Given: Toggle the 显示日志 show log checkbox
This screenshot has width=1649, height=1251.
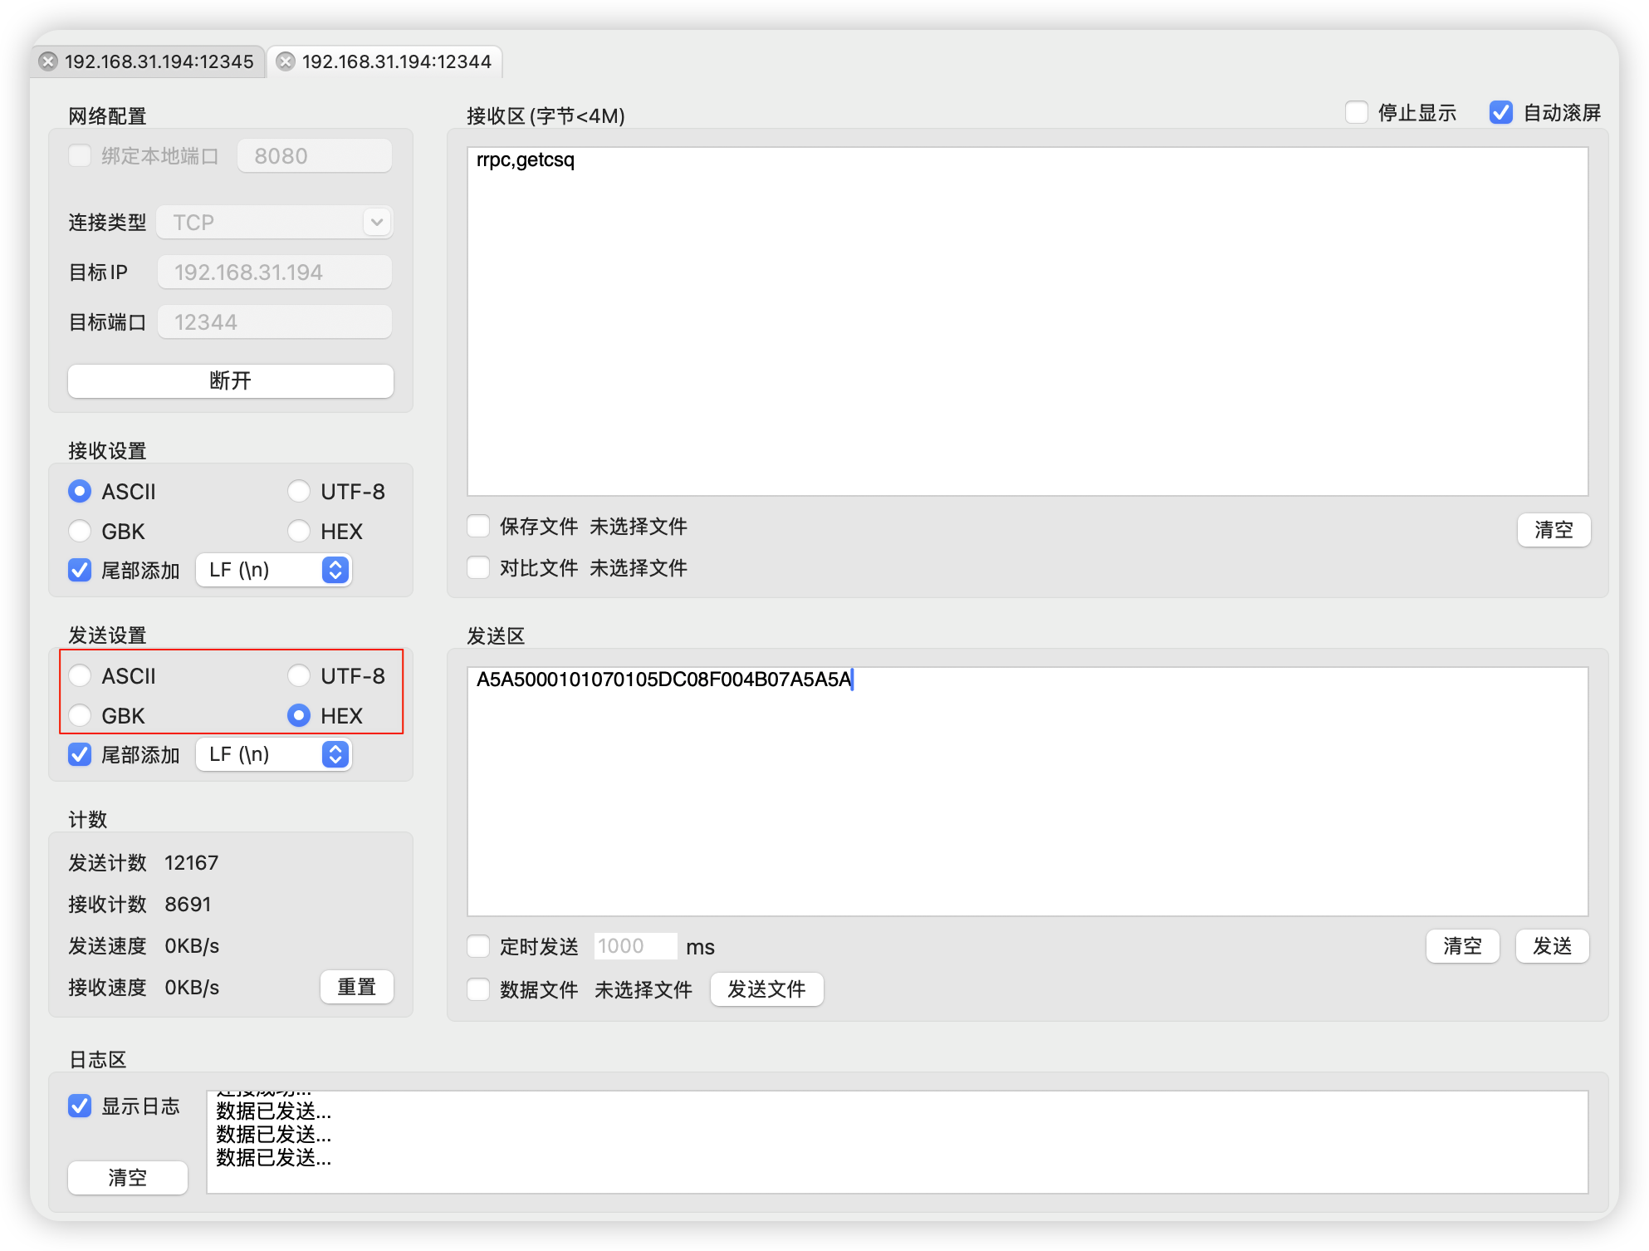Looking at the screenshot, I should (81, 1106).
